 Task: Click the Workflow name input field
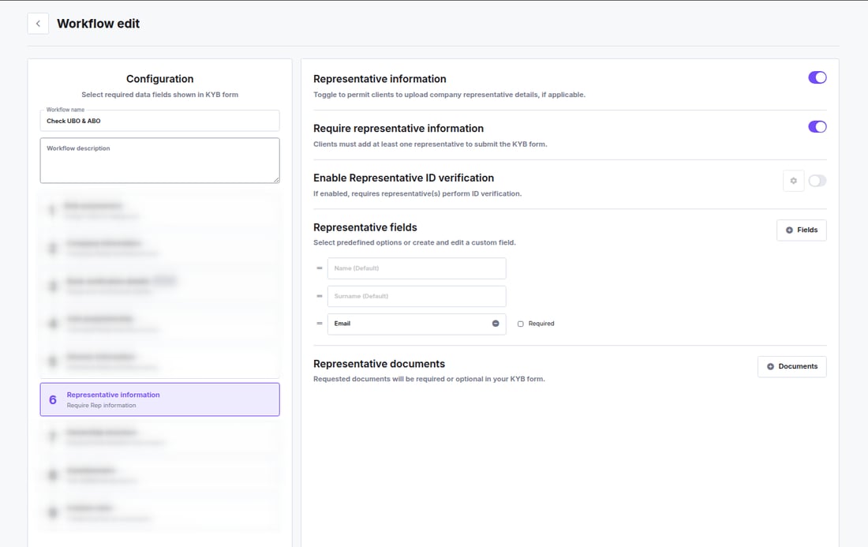pos(160,121)
